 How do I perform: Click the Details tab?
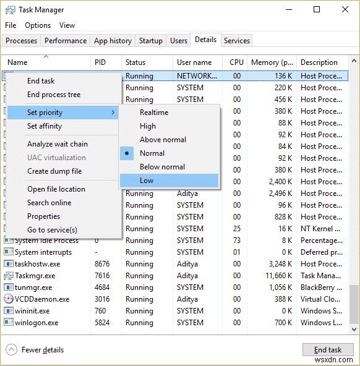[206, 40]
